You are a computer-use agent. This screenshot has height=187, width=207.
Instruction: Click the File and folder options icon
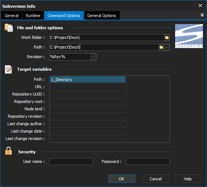[x=9, y=28]
